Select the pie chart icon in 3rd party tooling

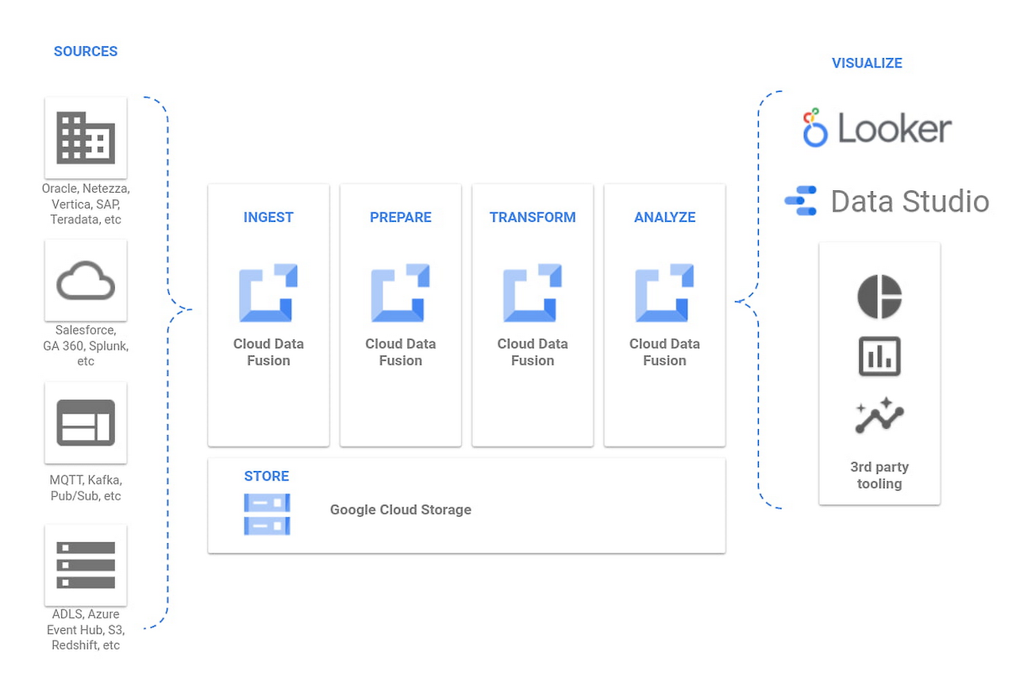coord(879,296)
